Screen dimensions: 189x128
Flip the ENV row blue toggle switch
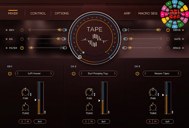click(x=64, y=30)
